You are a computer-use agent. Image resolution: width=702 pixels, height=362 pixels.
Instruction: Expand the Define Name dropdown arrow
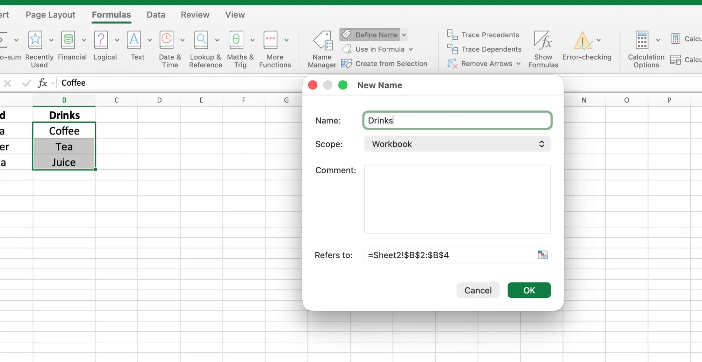pos(404,35)
